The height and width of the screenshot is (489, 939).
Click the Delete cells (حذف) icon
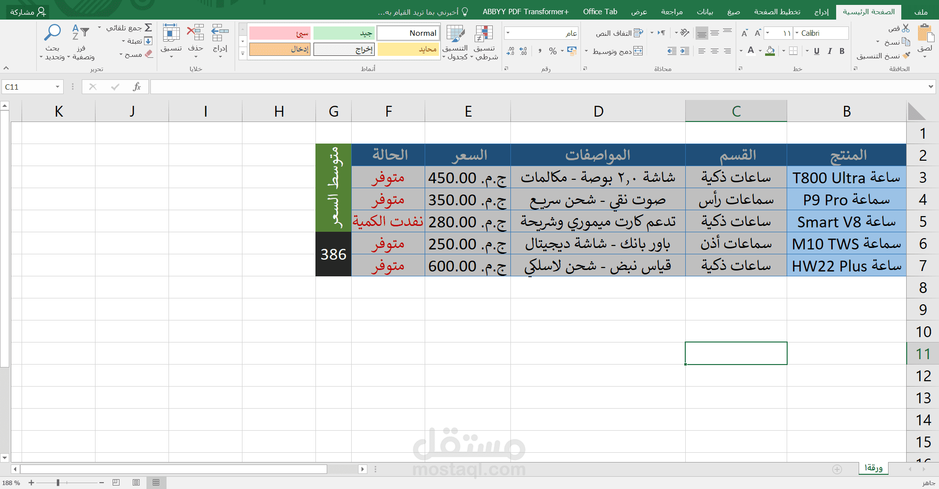(x=195, y=33)
